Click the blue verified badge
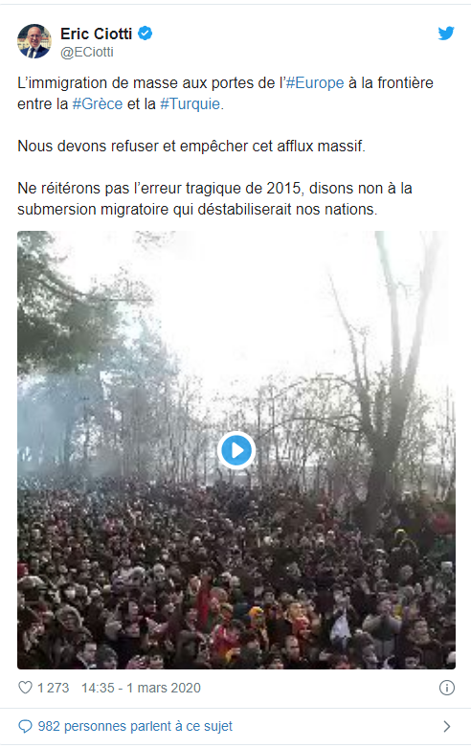The image size is (471, 748). tap(146, 34)
